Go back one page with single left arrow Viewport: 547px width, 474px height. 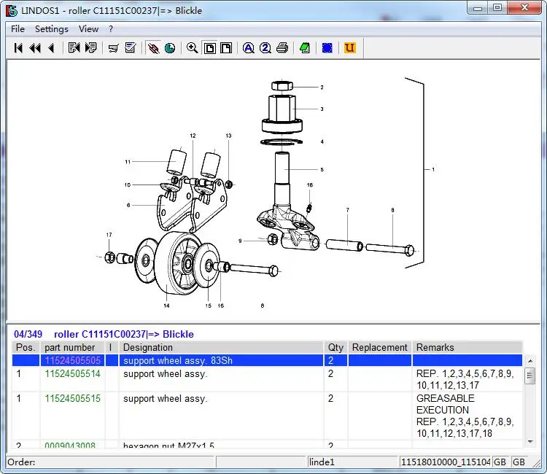point(52,48)
